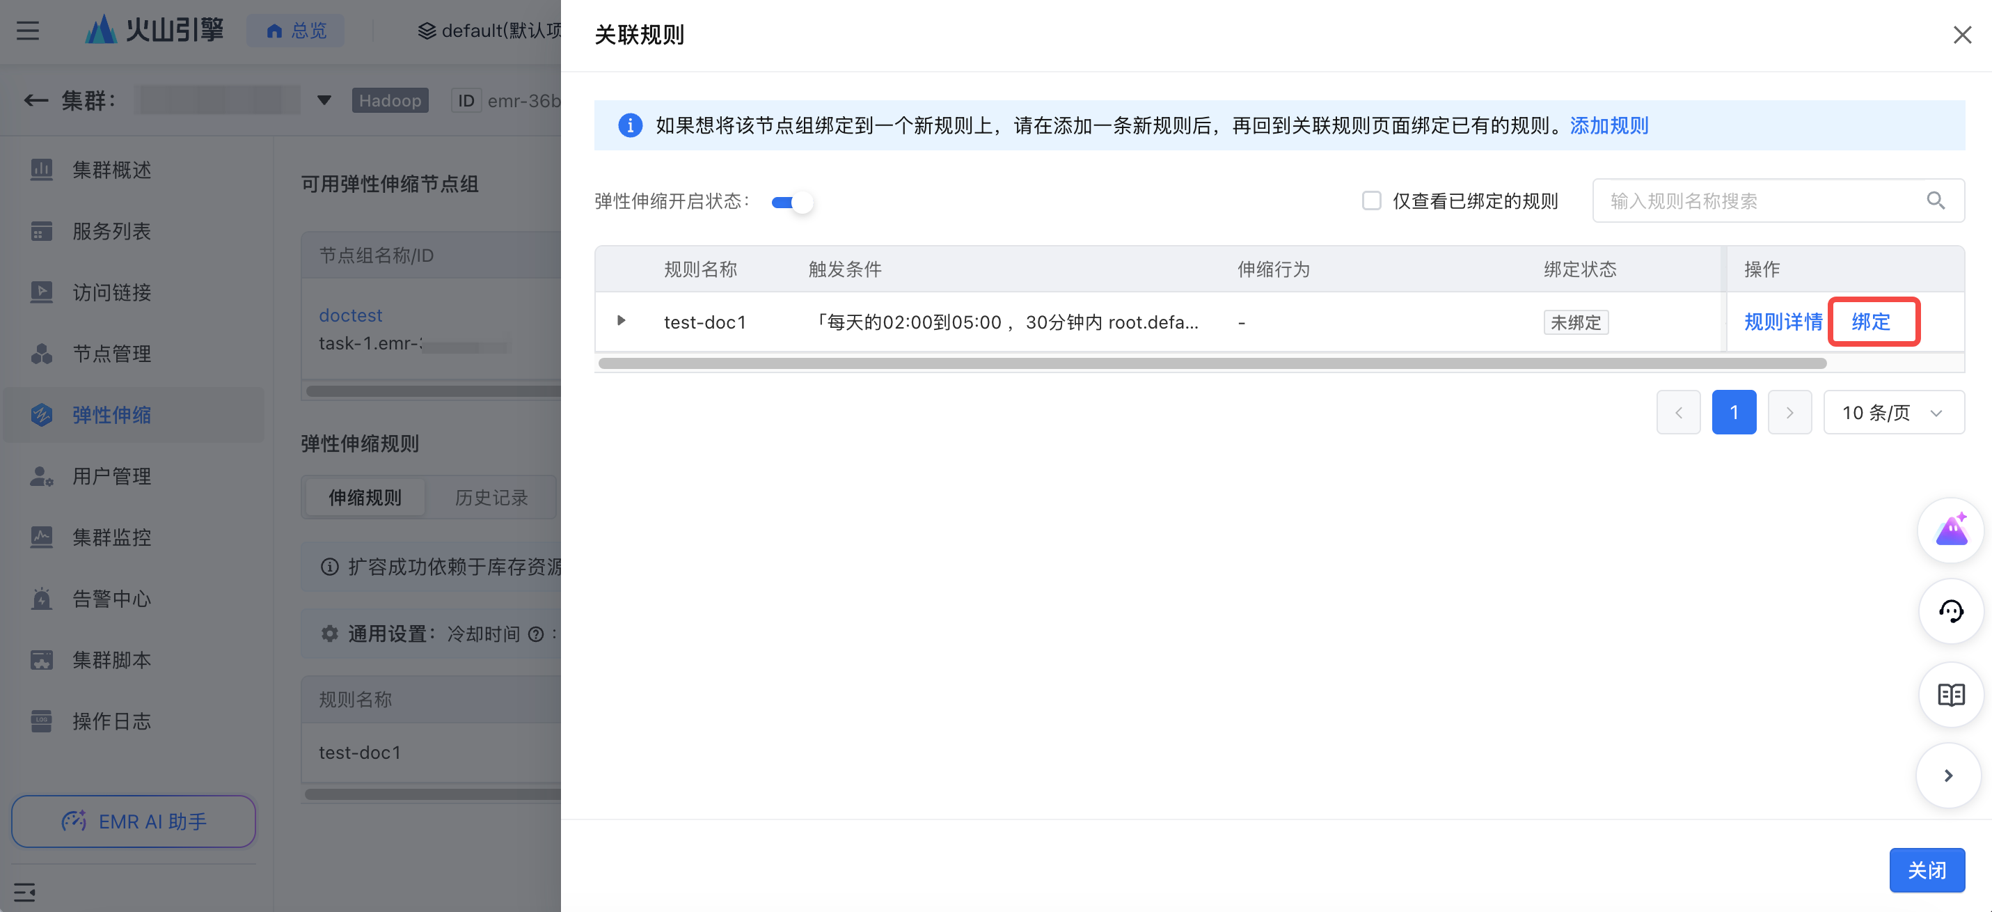Viewport: 1992px width, 912px height.
Task: Click the Hadoop cluster type tag
Action: point(390,100)
